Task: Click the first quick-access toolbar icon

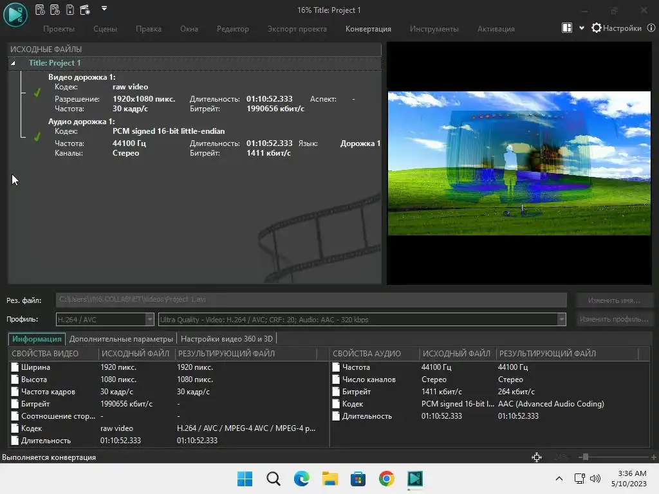Action: click(40, 10)
